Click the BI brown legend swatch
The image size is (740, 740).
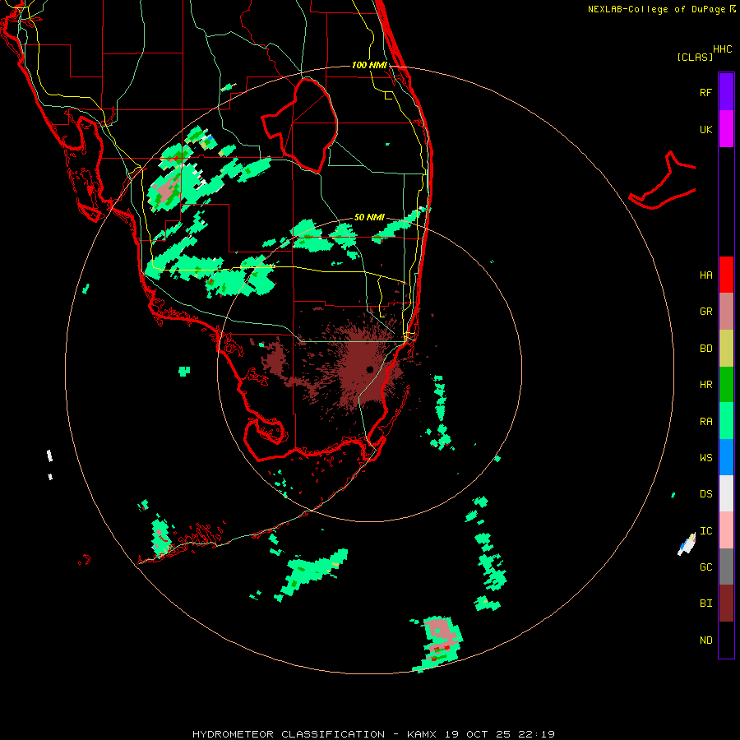click(726, 604)
